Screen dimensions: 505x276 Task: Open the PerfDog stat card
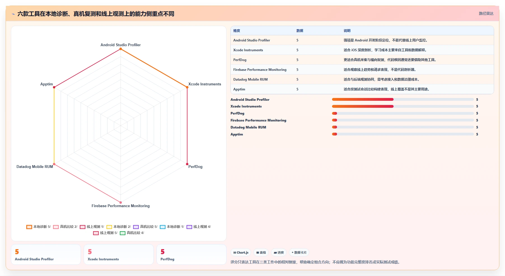click(191, 254)
